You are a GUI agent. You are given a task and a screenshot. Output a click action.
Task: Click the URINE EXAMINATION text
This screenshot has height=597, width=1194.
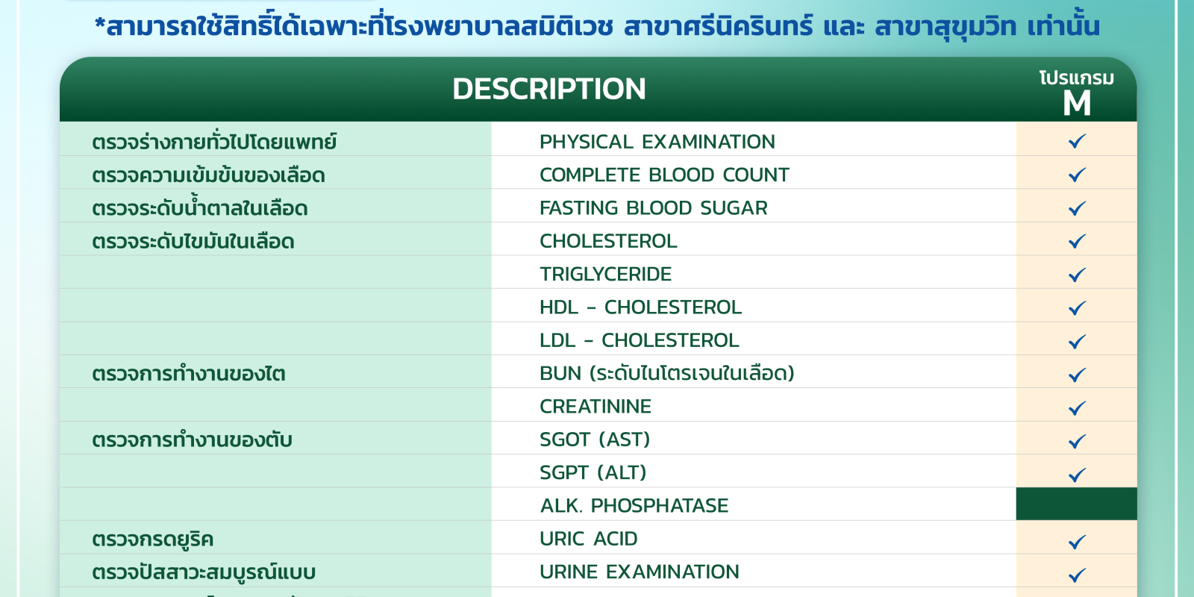pyautogui.click(x=640, y=572)
